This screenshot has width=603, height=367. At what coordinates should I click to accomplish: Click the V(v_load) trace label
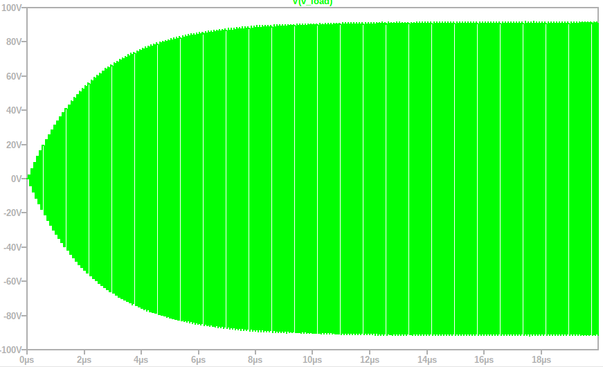(312, 3)
